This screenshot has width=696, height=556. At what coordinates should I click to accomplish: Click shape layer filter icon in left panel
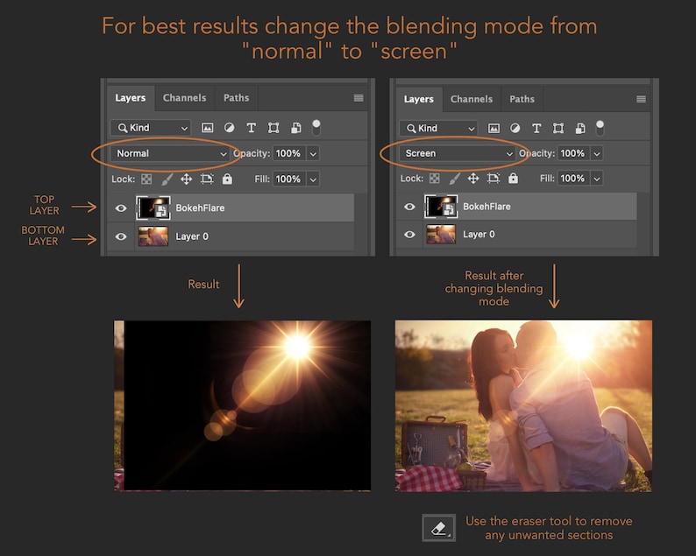tap(273, 128)
